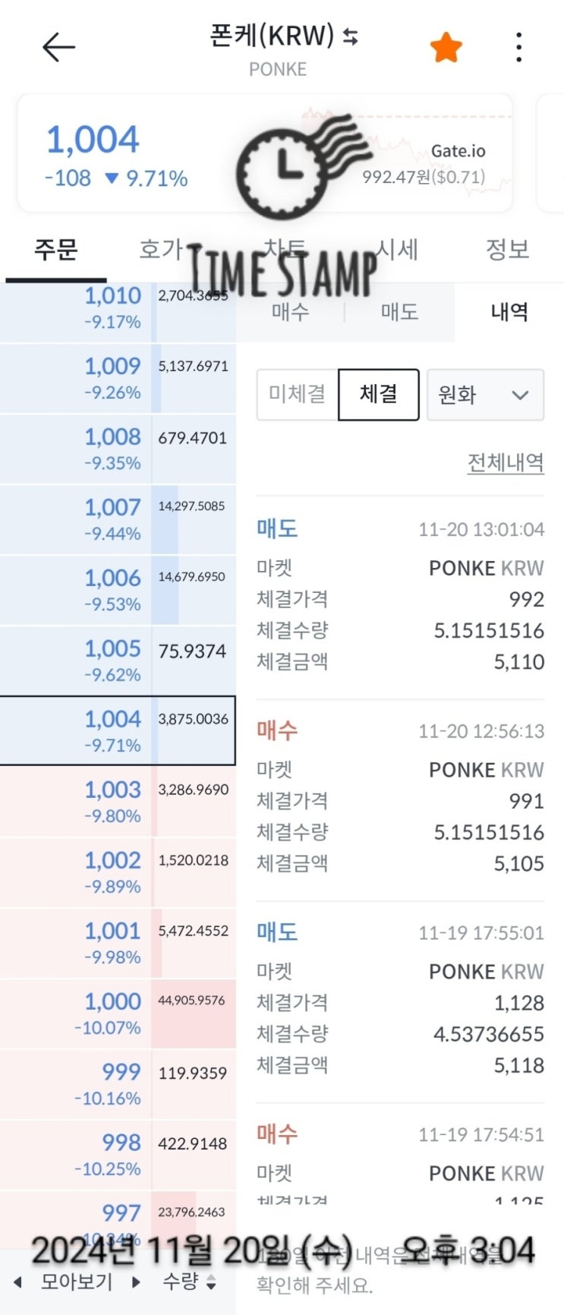Switch to the 정보 tab
564x1315 pixels.
(507, 250)
